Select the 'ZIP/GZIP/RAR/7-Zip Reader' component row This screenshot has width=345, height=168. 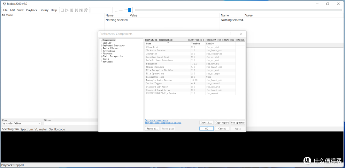pos(190,93)
